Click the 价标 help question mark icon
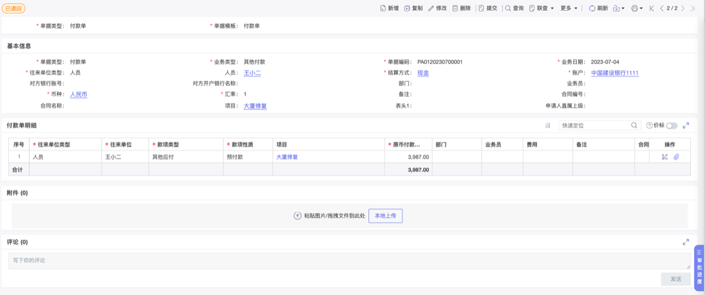Screen dimensions: 705x295 tap(649, 125)
